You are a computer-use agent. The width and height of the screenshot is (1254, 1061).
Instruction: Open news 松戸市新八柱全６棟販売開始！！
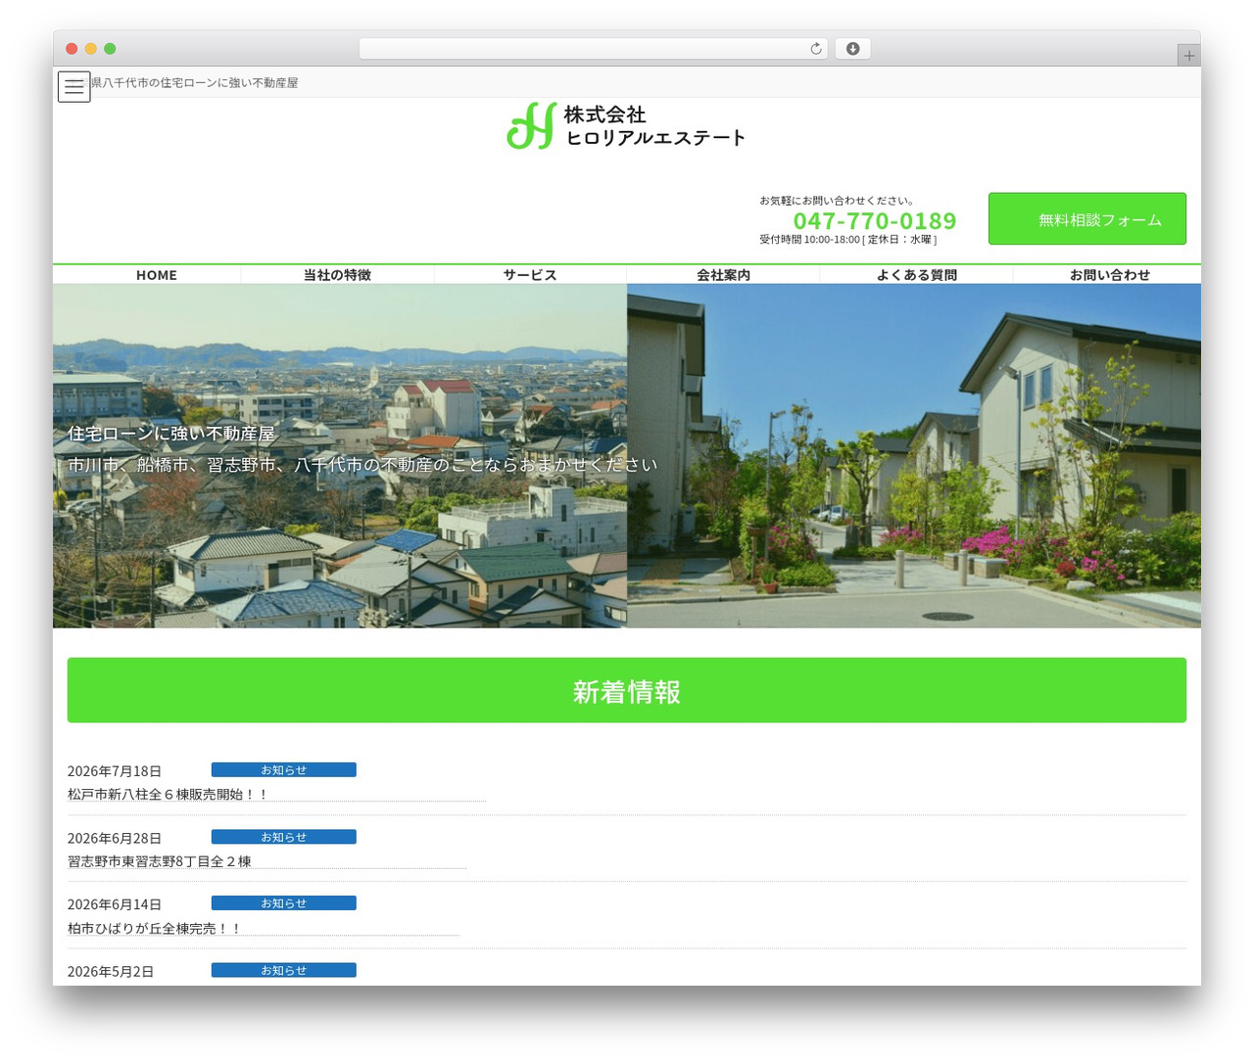click(168, 795)
